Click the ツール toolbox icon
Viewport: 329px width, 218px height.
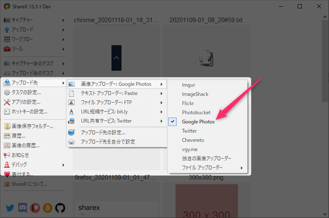point(7,49)
